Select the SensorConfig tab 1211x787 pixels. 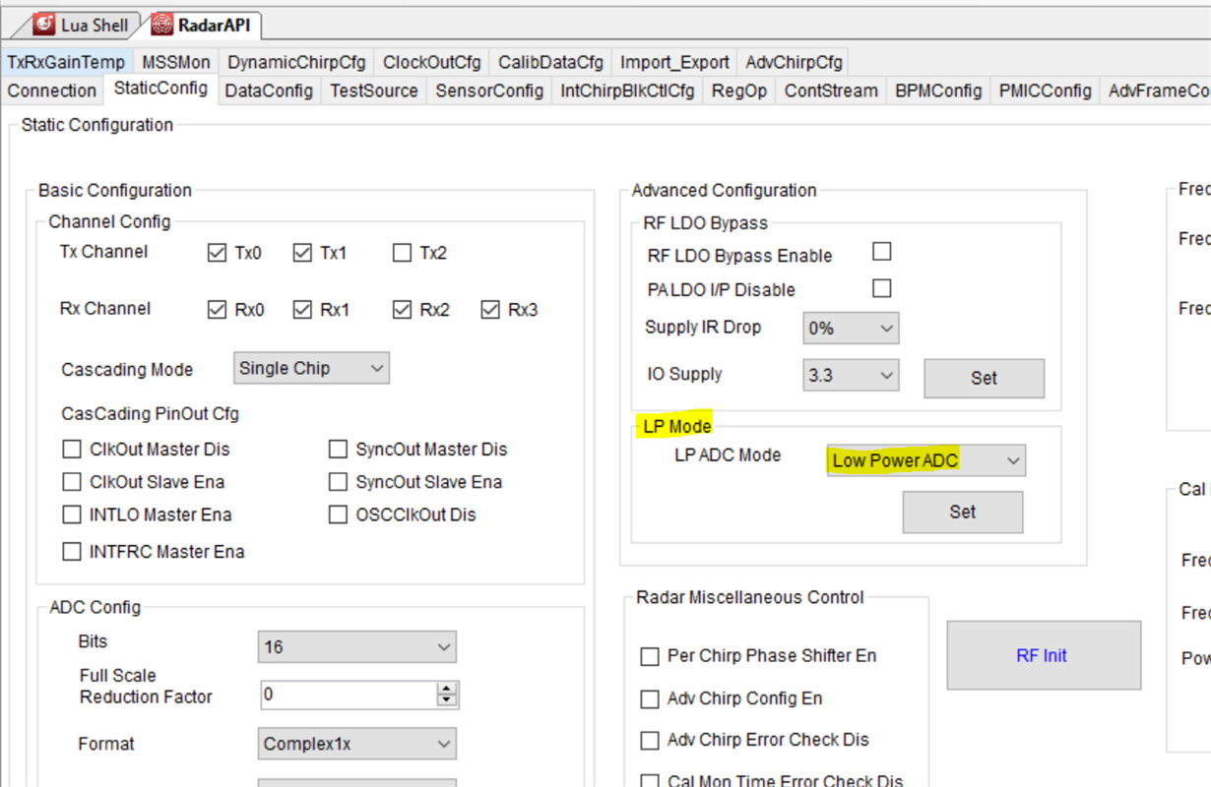(489, 91)
